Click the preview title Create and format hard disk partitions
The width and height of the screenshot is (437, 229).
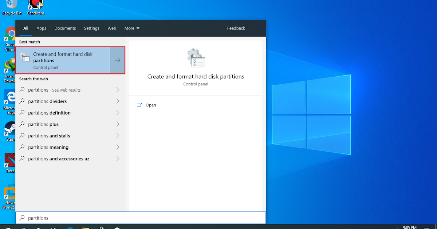click(x=196, y=77)
